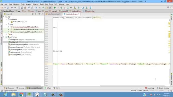Toggle the Android Model side tab
This screenshot has width=173, height=97.
click(x=172, y=79)
